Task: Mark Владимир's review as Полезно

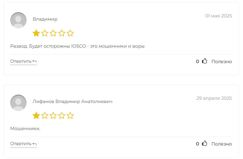Action: (x=222, y=61)
